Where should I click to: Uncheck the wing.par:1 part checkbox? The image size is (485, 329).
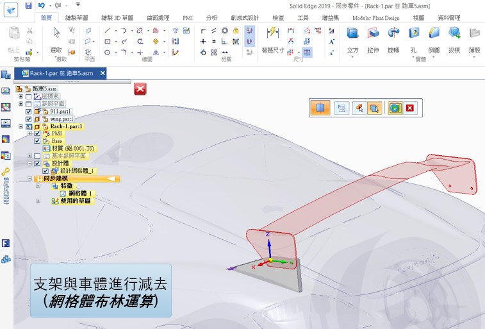click(28, 119)
